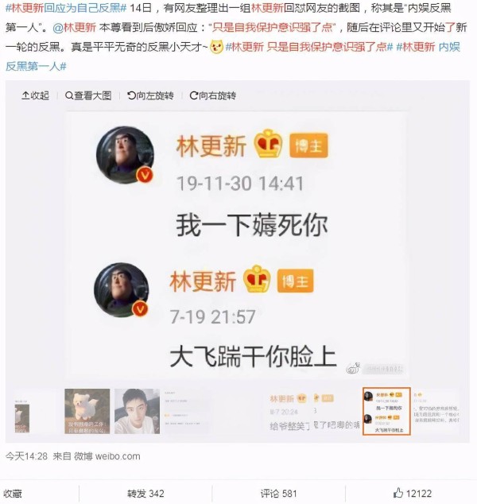Open the weibo.com source link

click(x=118, y=456)
